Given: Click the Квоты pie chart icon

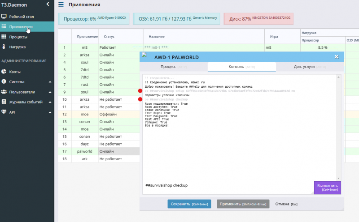Looking at the screenshot, I should coord(4,72).
